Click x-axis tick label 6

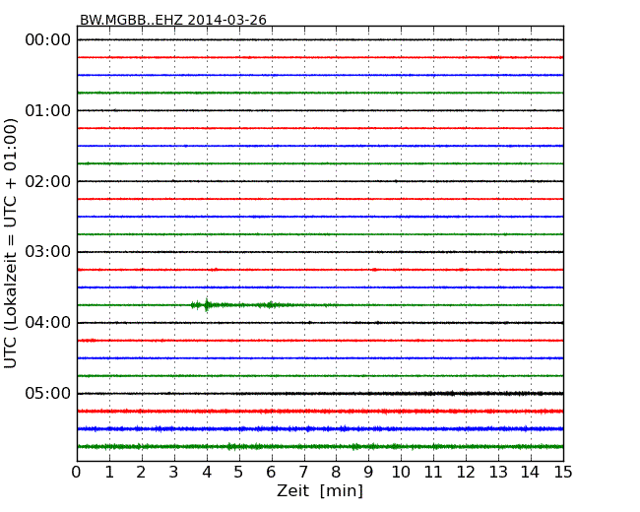271,473
